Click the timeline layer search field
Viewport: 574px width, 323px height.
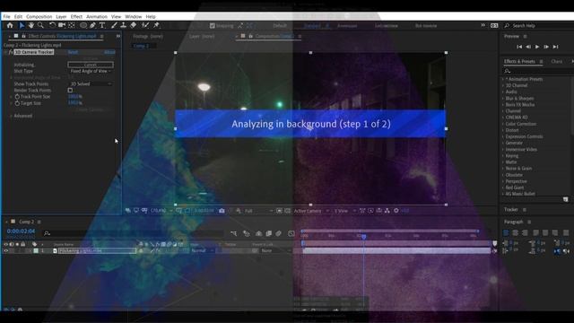[x=134, y=233]
